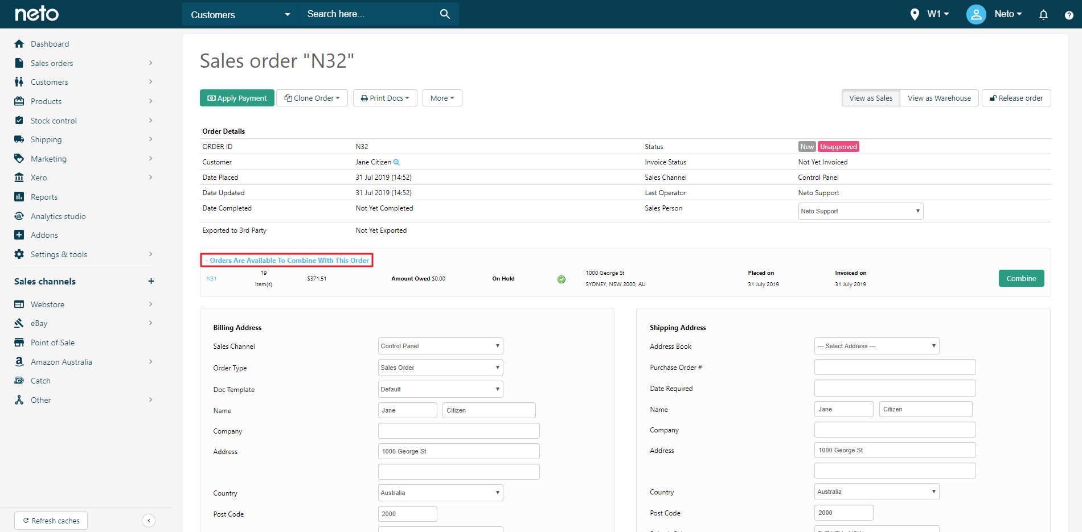Click Stock control clipboard icon
Screen dimensions: 1082x532
click(19, 121)
